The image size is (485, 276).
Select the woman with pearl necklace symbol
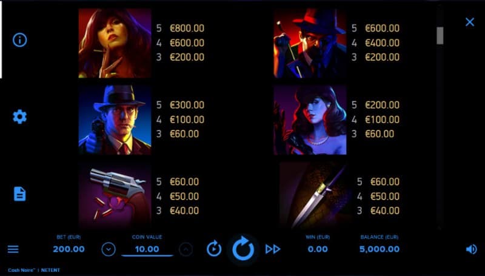tap(310, 119)
